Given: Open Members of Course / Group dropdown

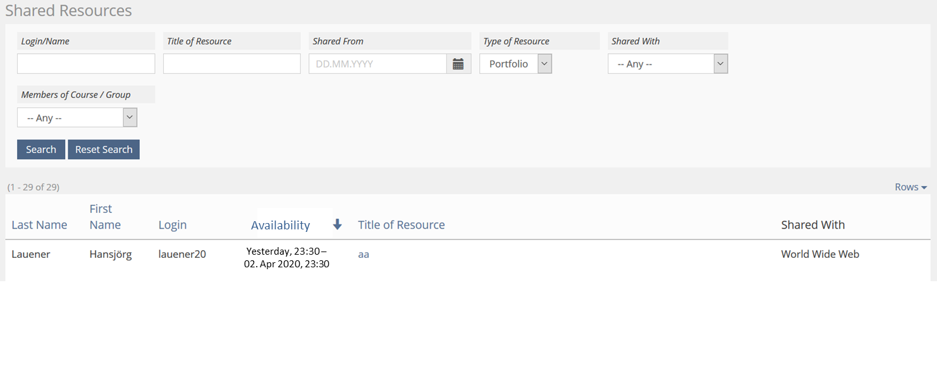Looking at the screenshot, I should 77,118.
